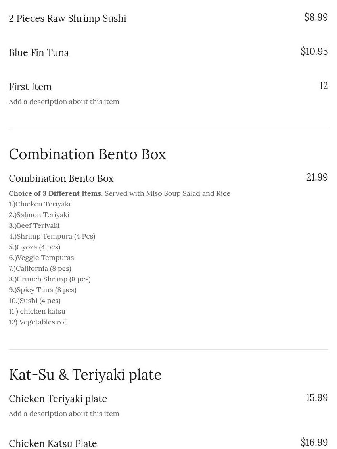Click the First Item price of 12
This screenshot has width=337, height=449.
coord(324,86)
